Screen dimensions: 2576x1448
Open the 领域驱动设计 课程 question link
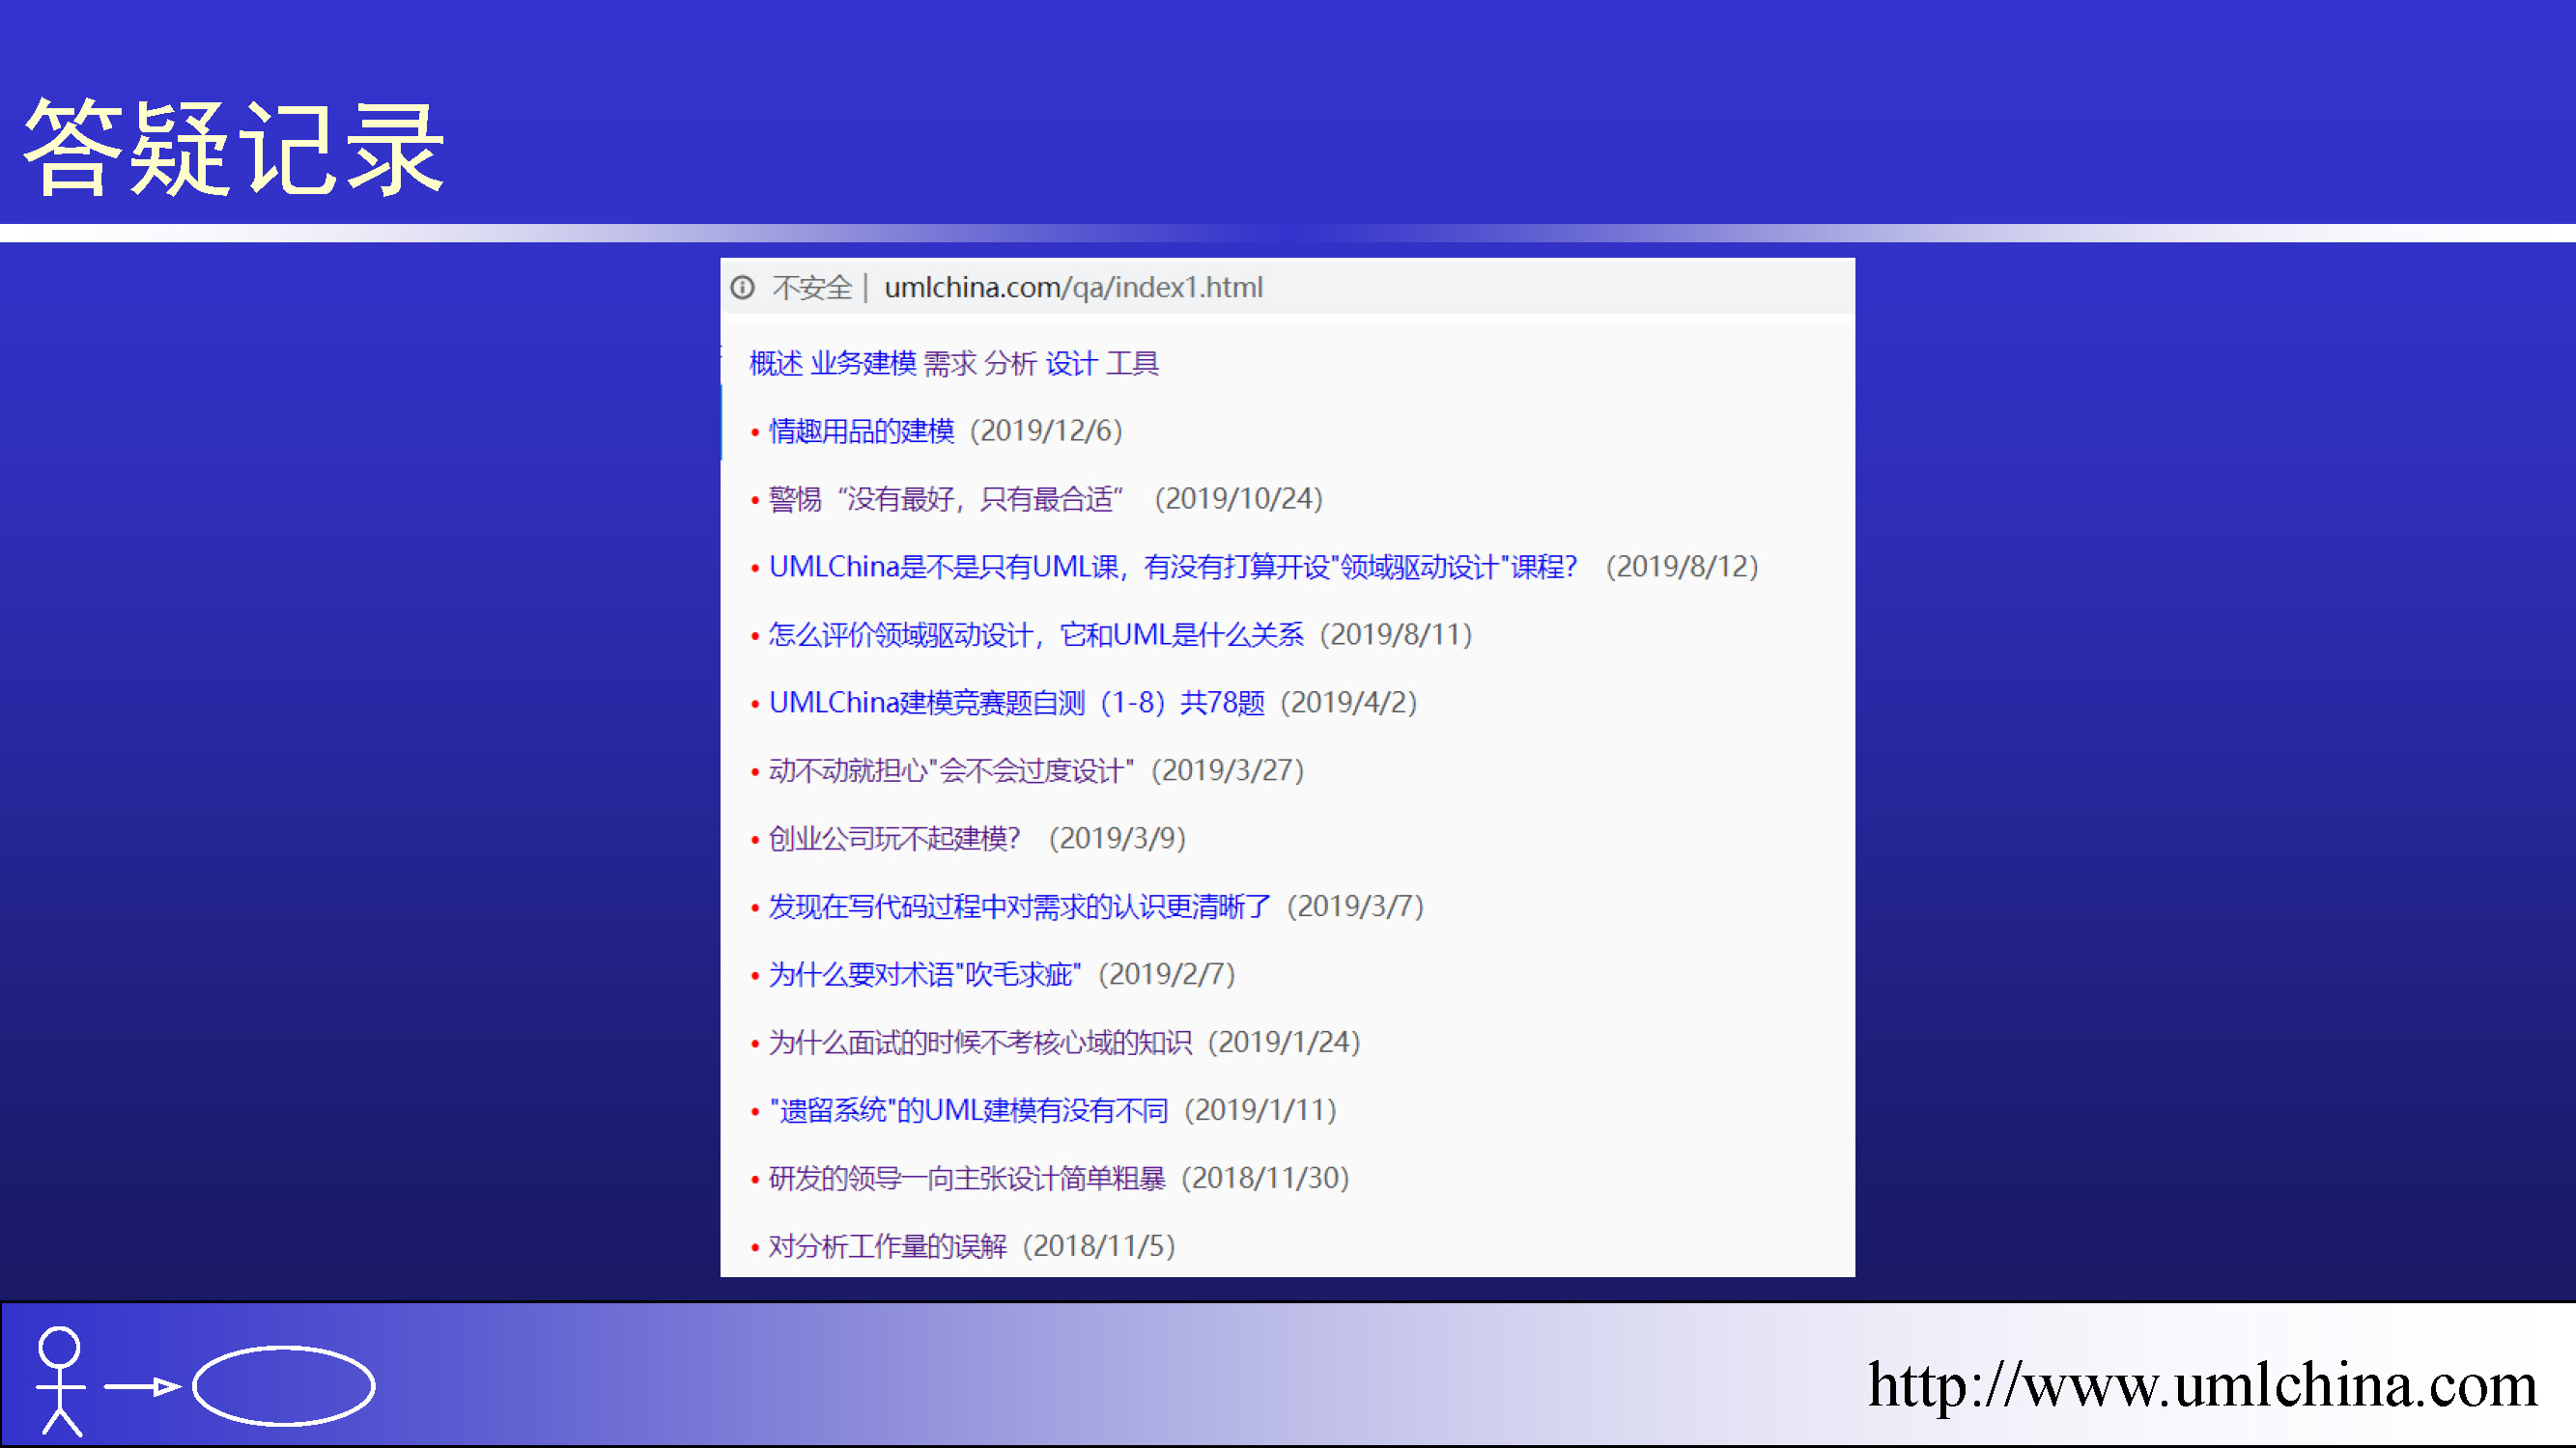[1173, 568]
